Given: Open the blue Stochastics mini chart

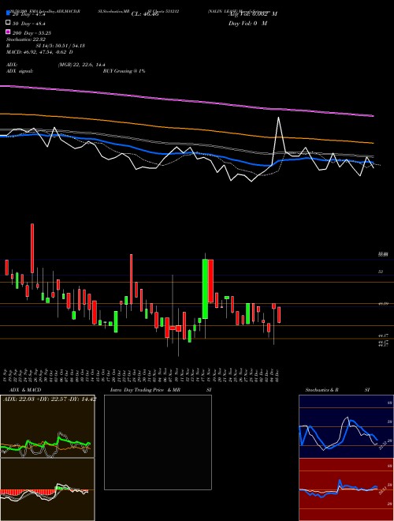Looking at the screenshot, I should [346, 426].
